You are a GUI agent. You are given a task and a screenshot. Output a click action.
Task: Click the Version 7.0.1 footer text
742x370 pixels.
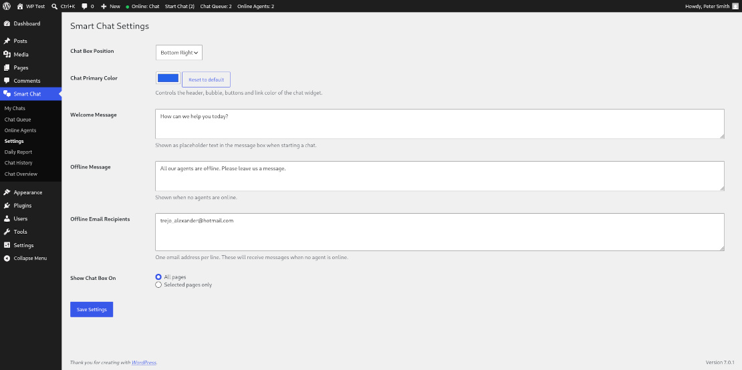(x=720, y=363)
